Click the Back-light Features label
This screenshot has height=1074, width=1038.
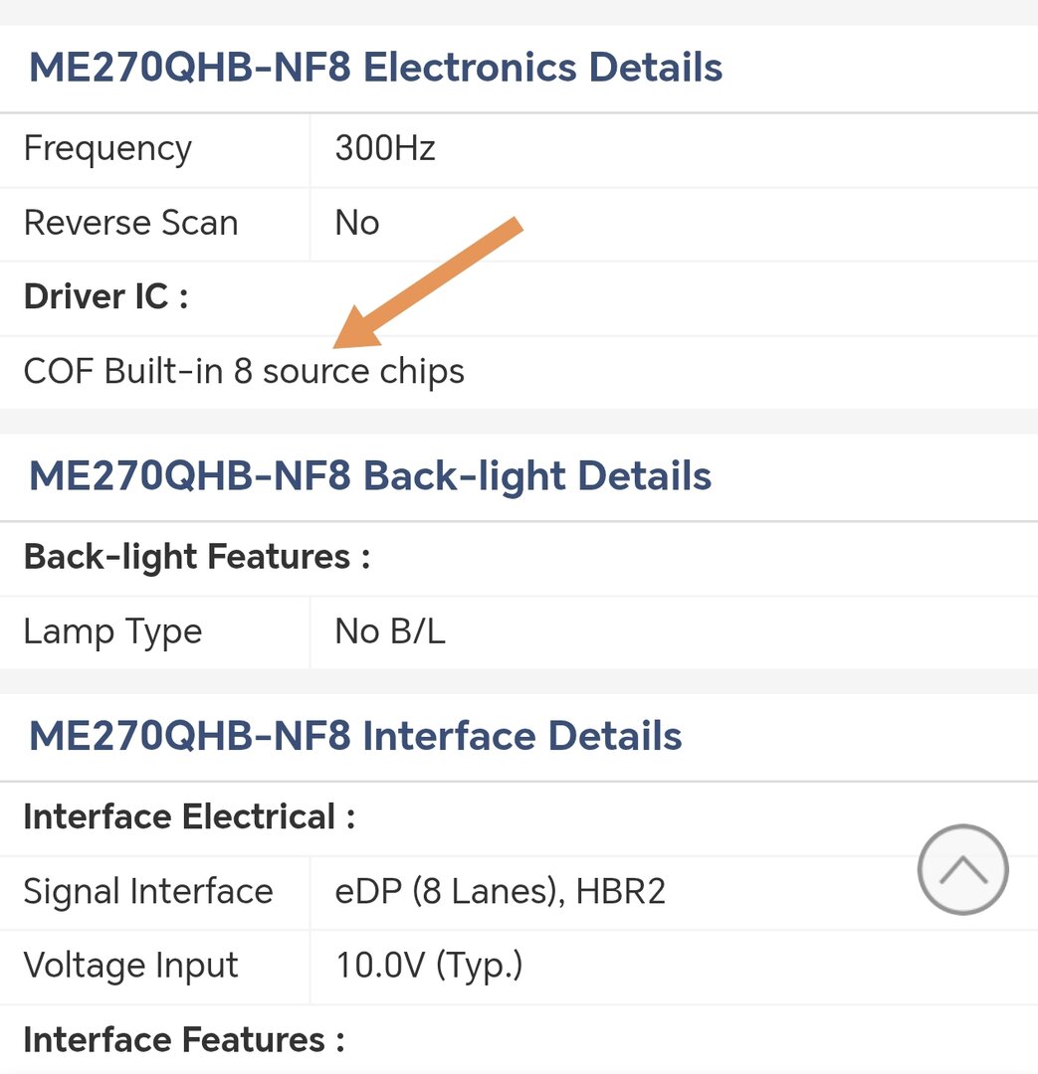coord(196,557)
